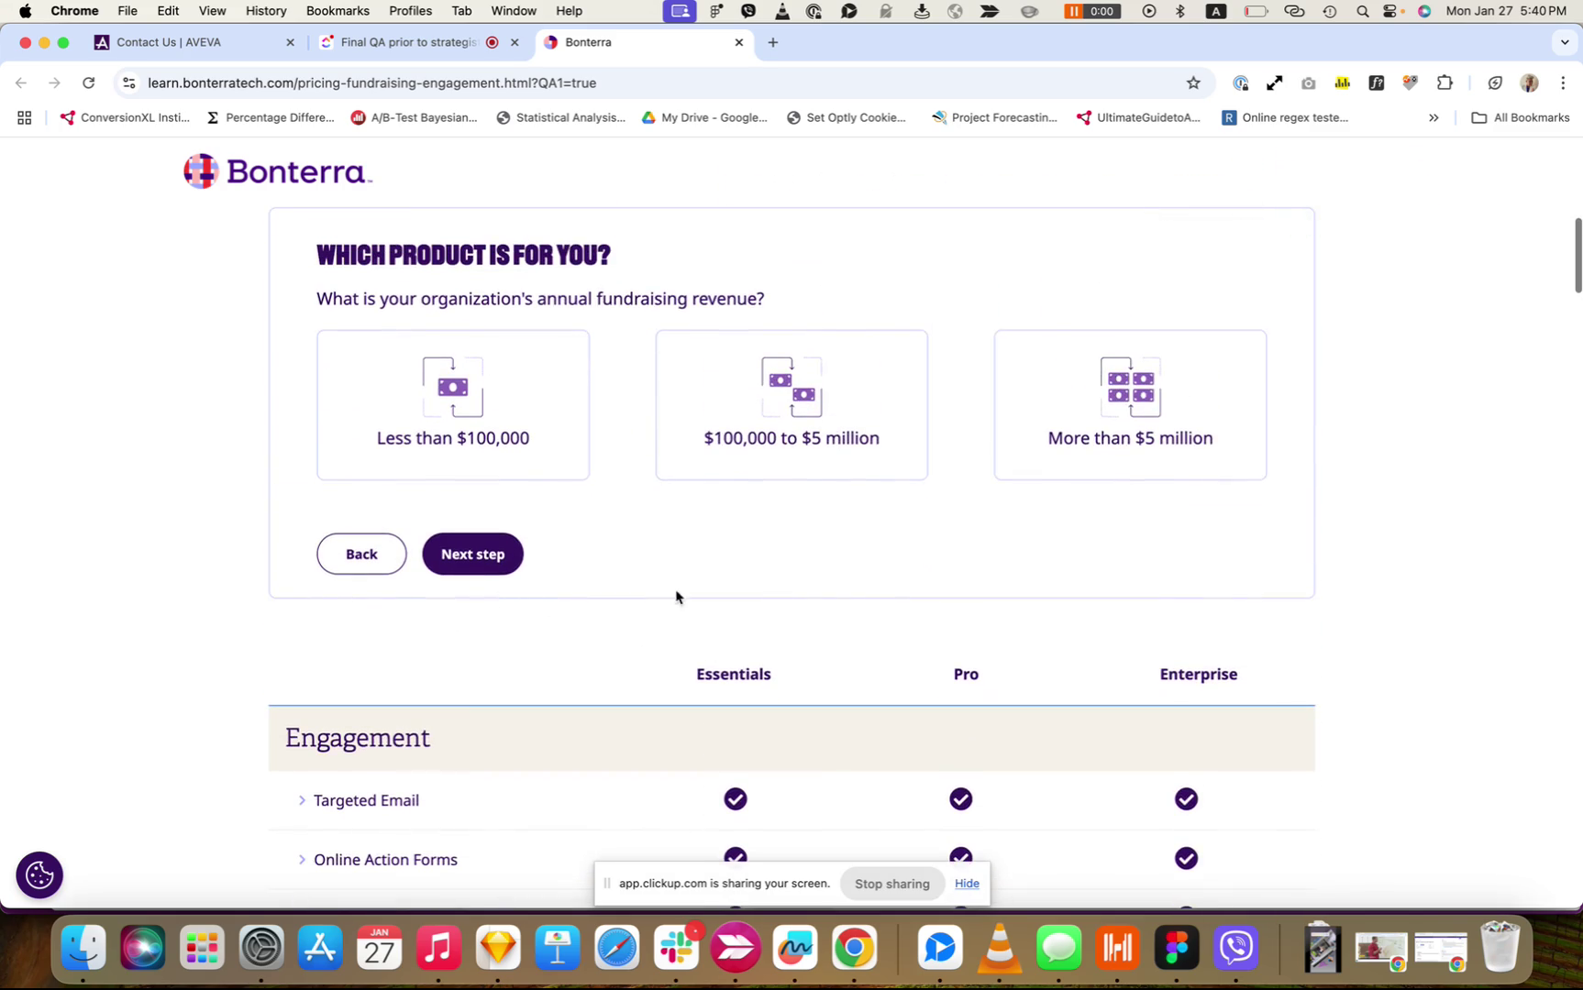Open Figma from the Dock
Viewport: 1583px width, 990px height.
[x=1177, y=948]
